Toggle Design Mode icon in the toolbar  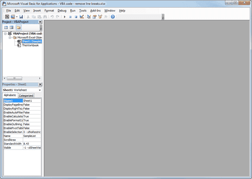(82, 17)
